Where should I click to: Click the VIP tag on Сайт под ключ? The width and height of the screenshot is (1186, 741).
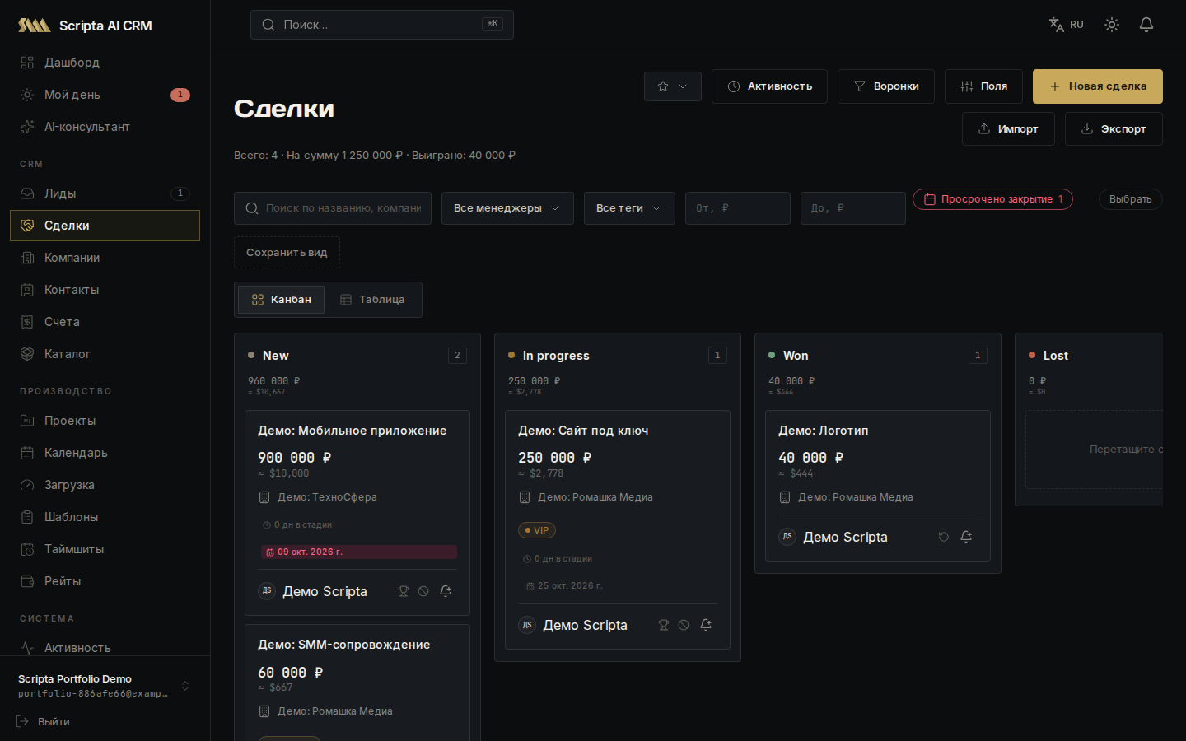[x=537, y=530]
